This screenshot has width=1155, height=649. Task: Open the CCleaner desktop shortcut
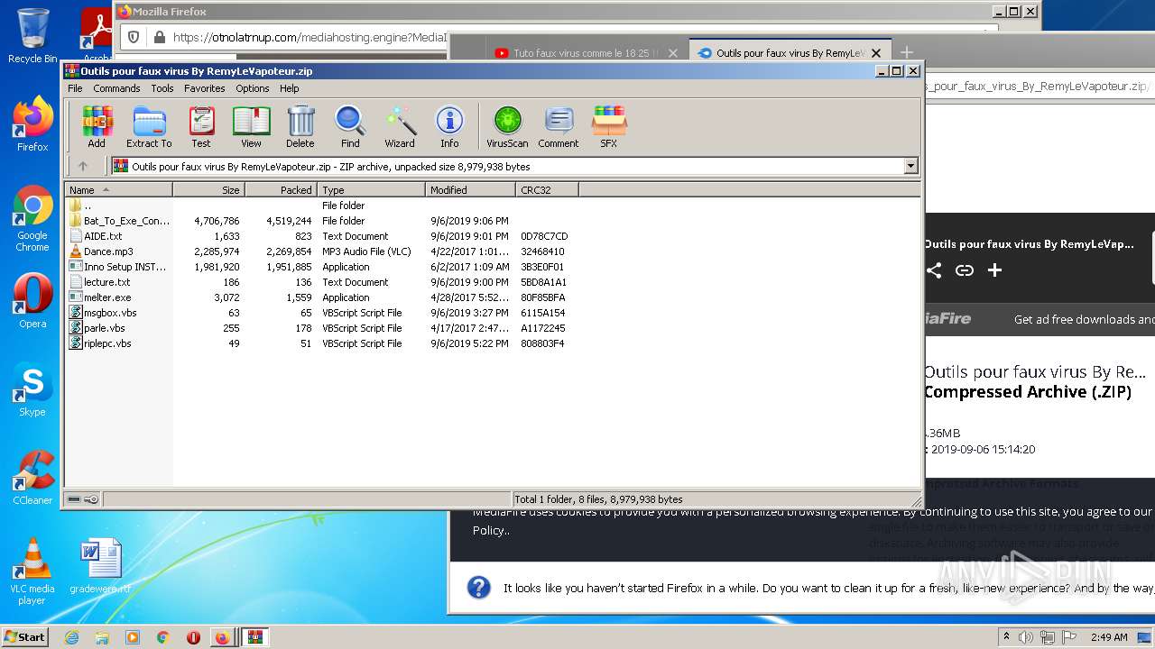point(32,478)
